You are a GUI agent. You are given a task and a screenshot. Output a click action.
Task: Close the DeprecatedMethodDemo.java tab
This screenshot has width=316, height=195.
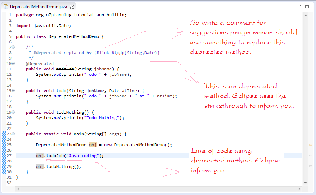click(72, 7)
